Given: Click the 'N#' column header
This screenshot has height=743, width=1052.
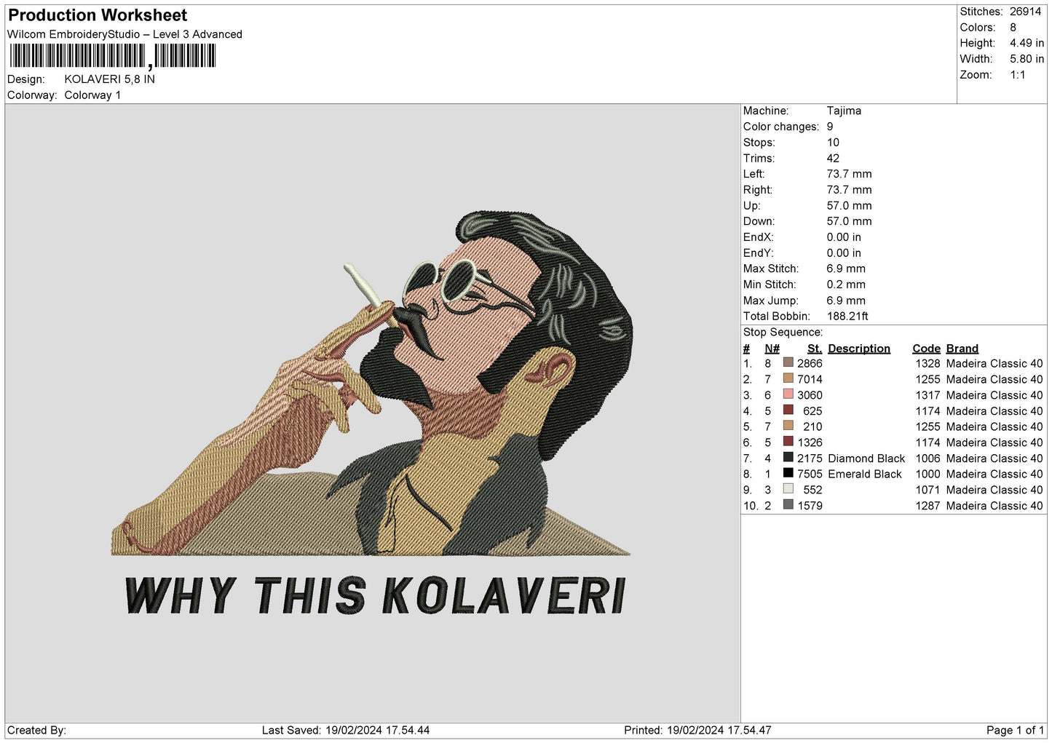Looking at the screenshot, I should (772, 349).
